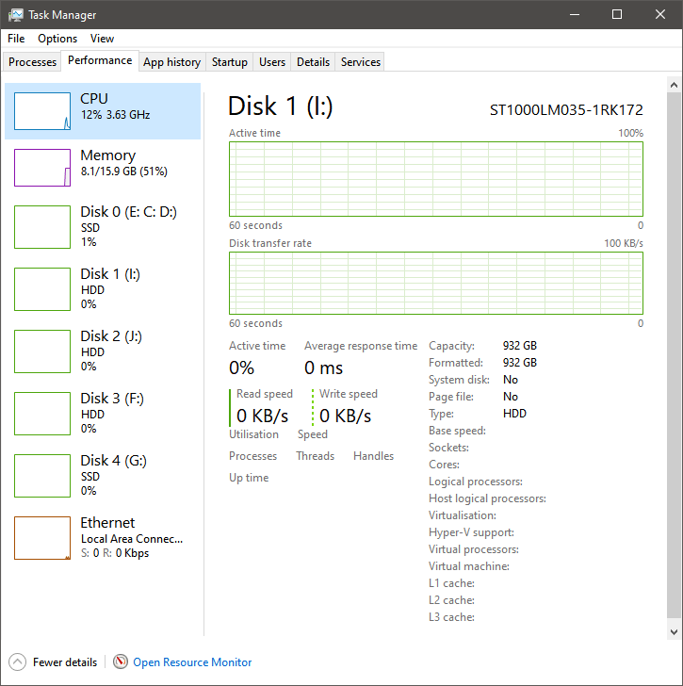Open the File menu
This screenshot has width=683, height=686.
[16, 39]
